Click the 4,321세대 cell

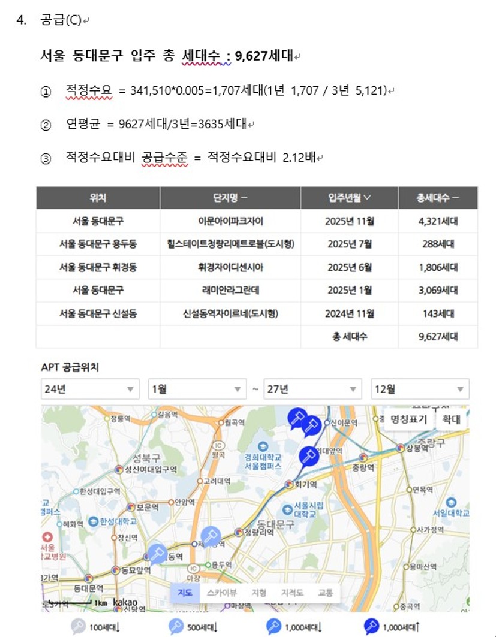(438, 221)
